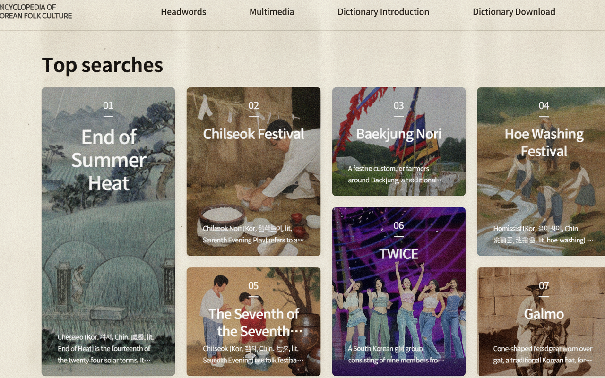This screenshot has height=378, width=605.
Task: Open The Seventh of the Seventh card
Action: click(253, 322)
